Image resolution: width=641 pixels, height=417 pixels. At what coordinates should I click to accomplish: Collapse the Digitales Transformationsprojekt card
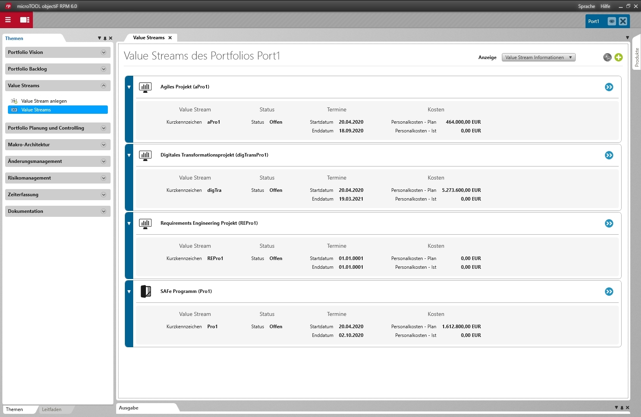pyautogui.click(x=129, y=155)
